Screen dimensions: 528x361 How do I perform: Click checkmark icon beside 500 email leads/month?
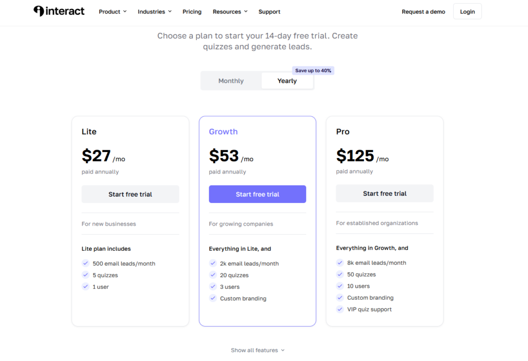click(86, 263)
